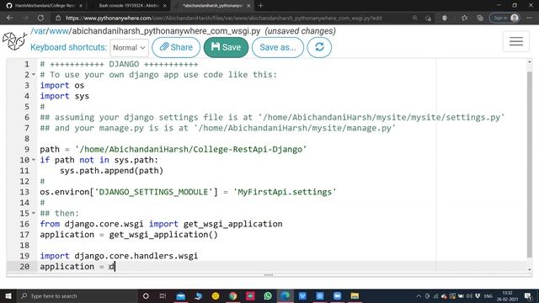Select the abichandaniharsh_pythonanywhere wsgi browser tab
This screenshot has width=539, height=303.
tap(212, 6)
